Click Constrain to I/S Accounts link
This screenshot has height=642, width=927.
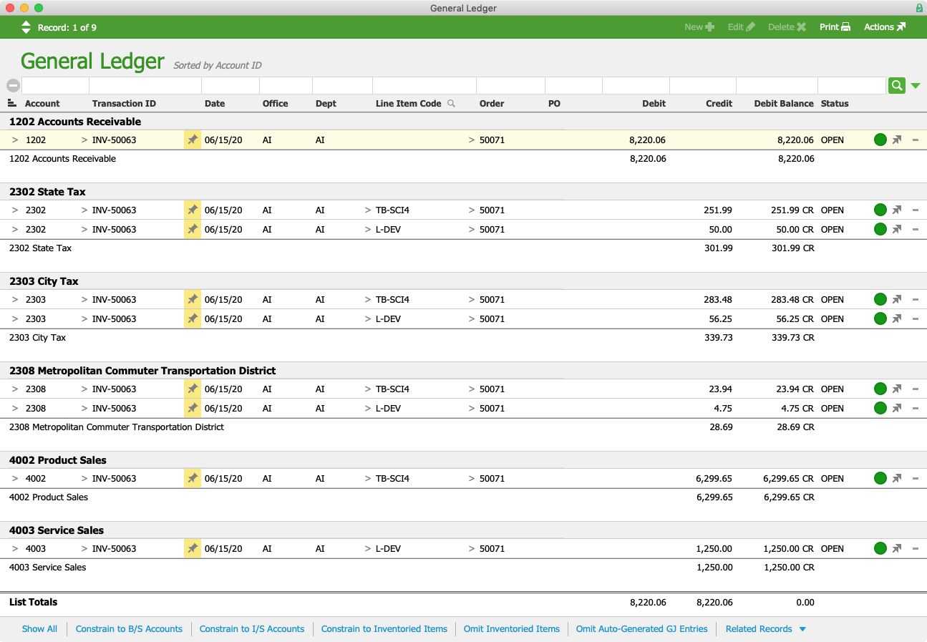(252, 629)
